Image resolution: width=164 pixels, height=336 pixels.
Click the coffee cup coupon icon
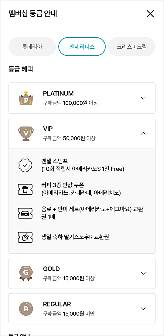pyautogui.click(x=26, y=189)
